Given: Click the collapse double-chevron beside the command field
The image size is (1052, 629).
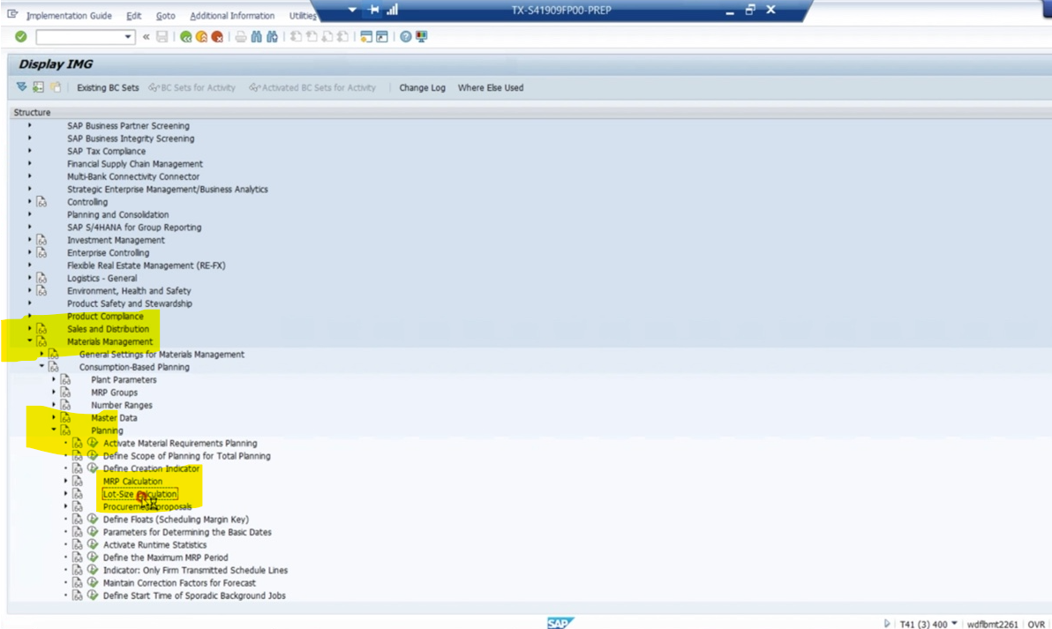Looking at the screenshot, I should tap(147, 37).
